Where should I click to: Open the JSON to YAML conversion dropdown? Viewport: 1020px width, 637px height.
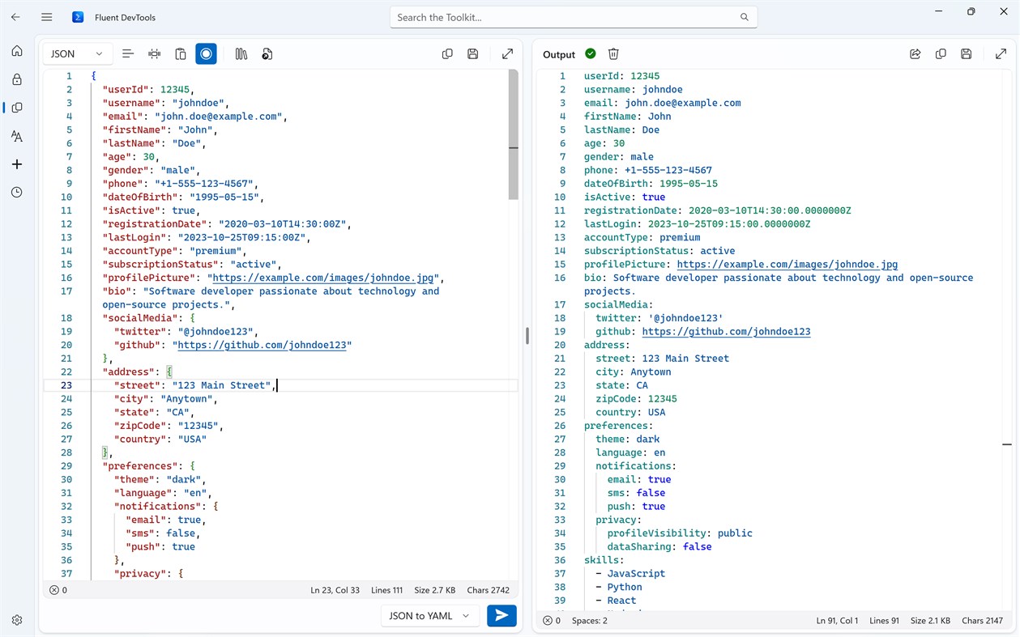click(429, 616)
